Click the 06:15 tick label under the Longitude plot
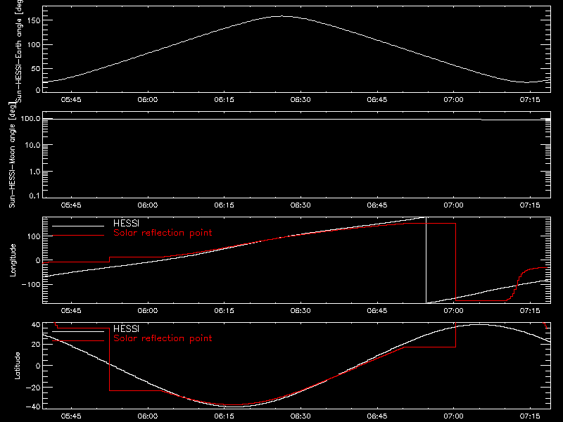 (224, 311)
